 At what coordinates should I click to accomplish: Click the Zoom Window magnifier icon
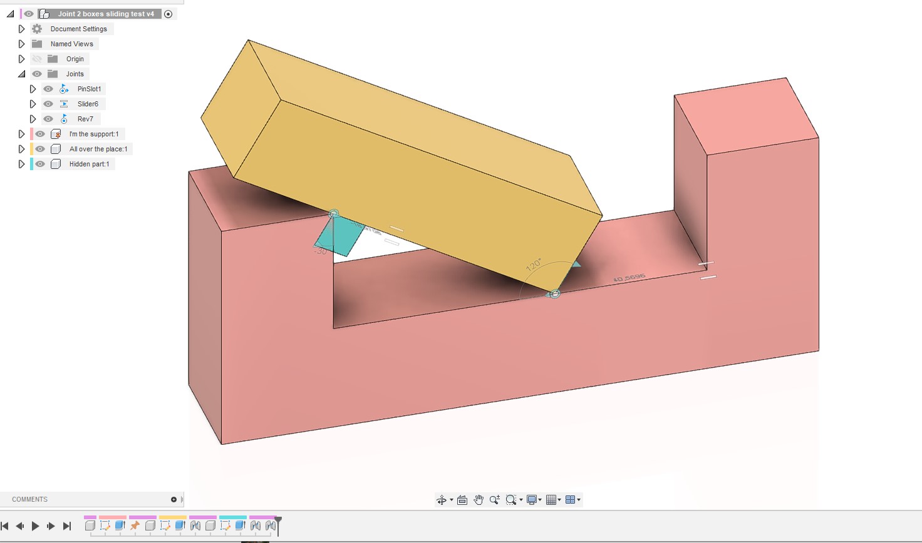[x=510, y=500]
